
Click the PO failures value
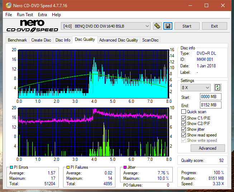tap(168, 185)
